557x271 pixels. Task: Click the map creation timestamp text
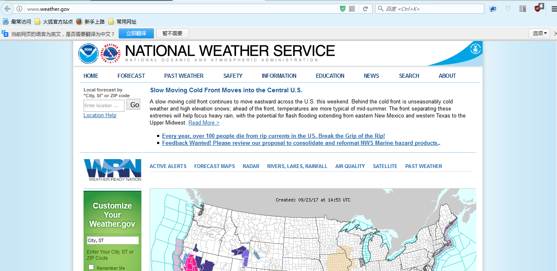pos(313,200)
